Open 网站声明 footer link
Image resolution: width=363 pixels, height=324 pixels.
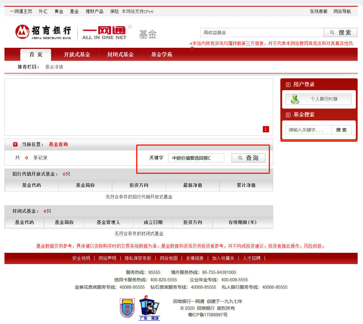[107, 258]
